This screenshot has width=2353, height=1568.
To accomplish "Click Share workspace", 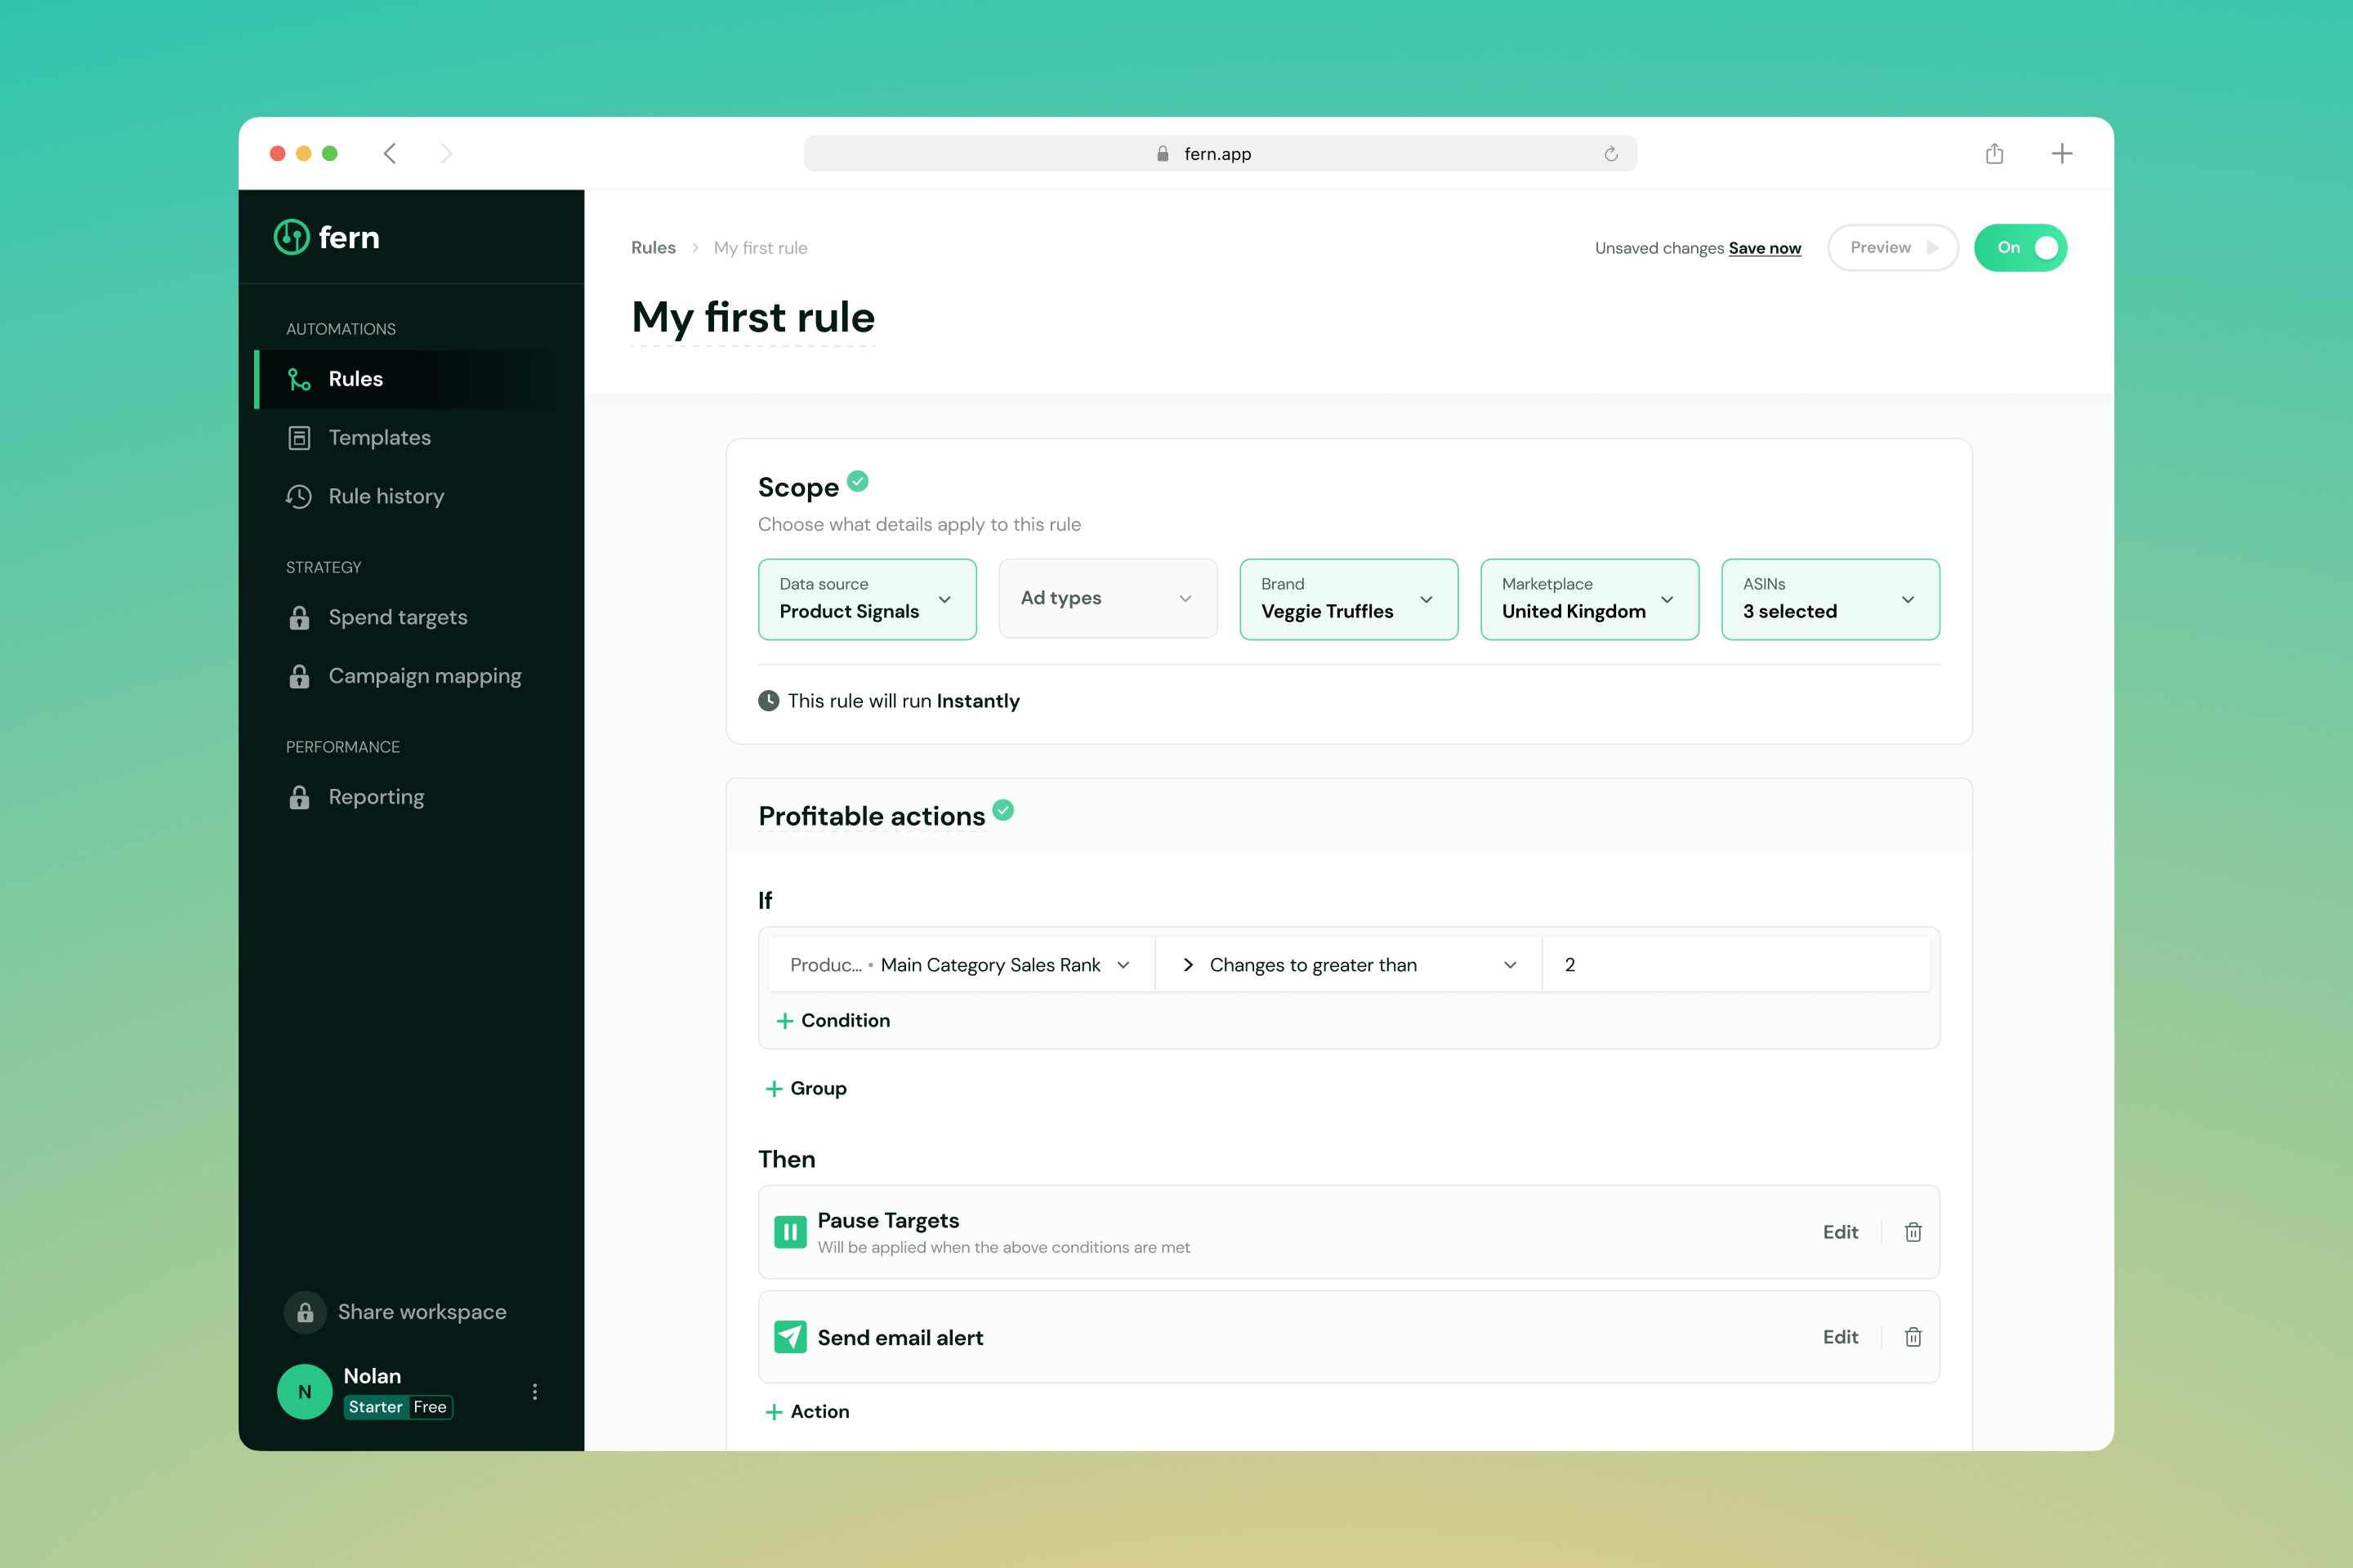I will tap(395, 1312).
